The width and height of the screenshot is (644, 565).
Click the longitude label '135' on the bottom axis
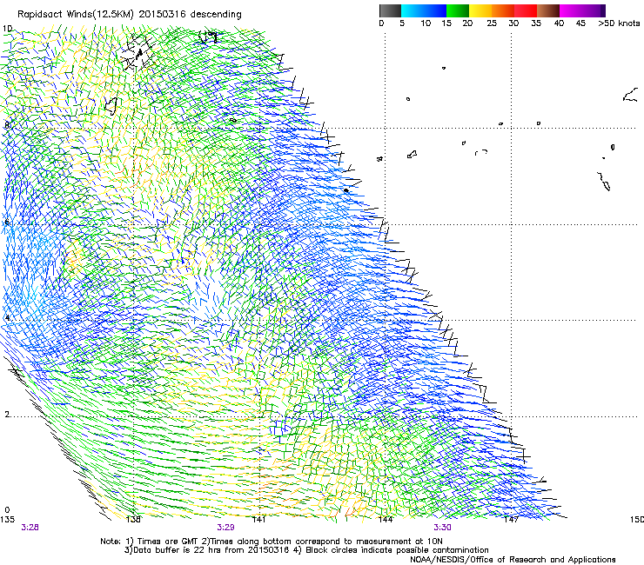(x=7, y=520)
